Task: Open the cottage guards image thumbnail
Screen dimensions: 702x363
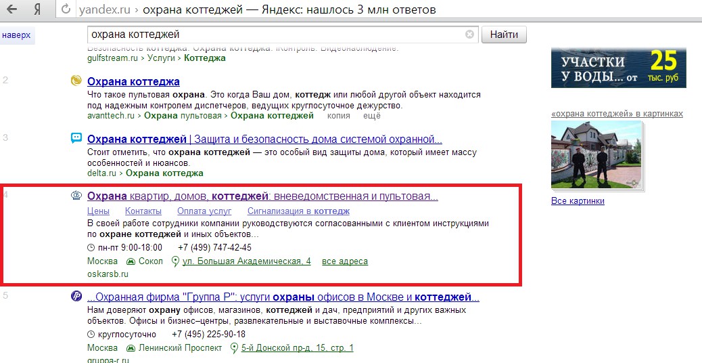Action: pyautogui.click(x=596, y=154)
